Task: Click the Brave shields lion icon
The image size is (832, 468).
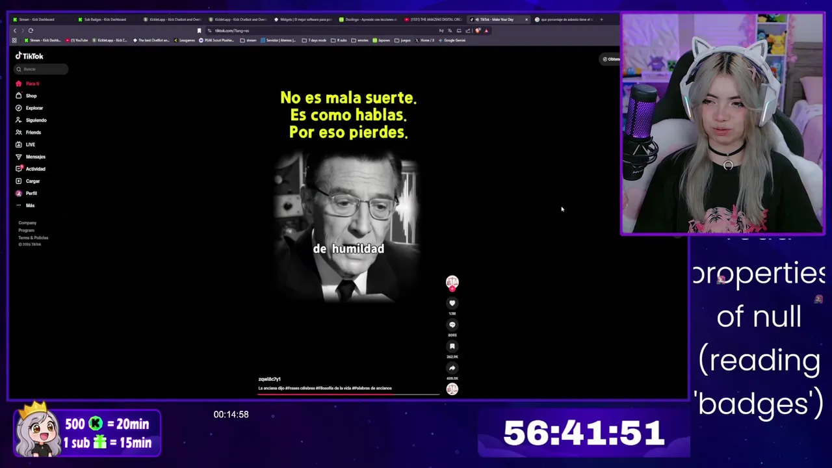Action: pos(478,31)
